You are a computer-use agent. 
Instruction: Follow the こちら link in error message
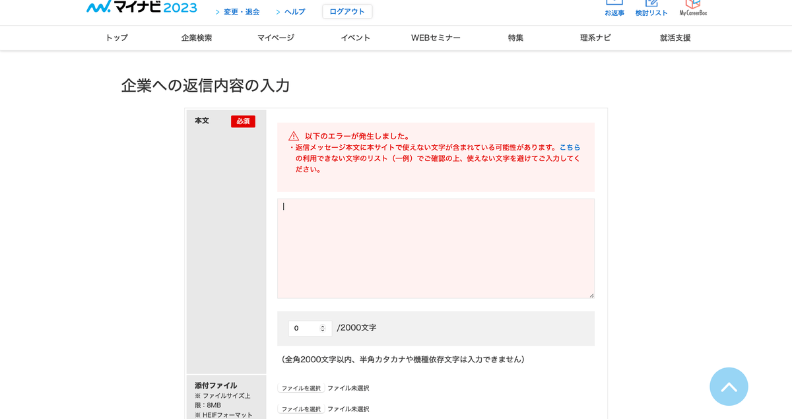(570, 147)
